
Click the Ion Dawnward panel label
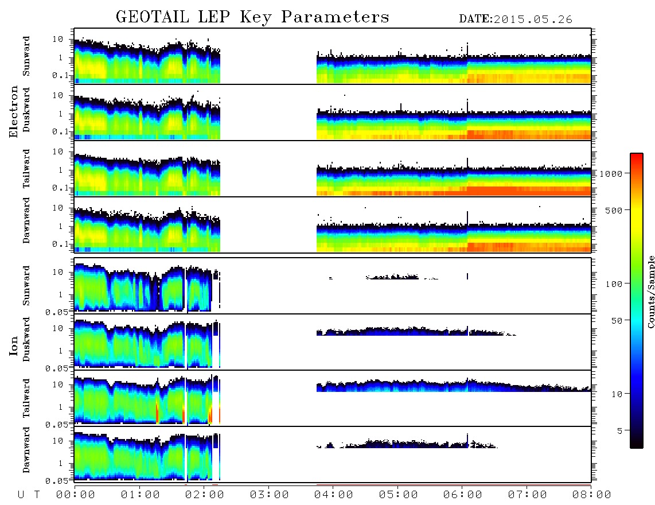point(26,450)
